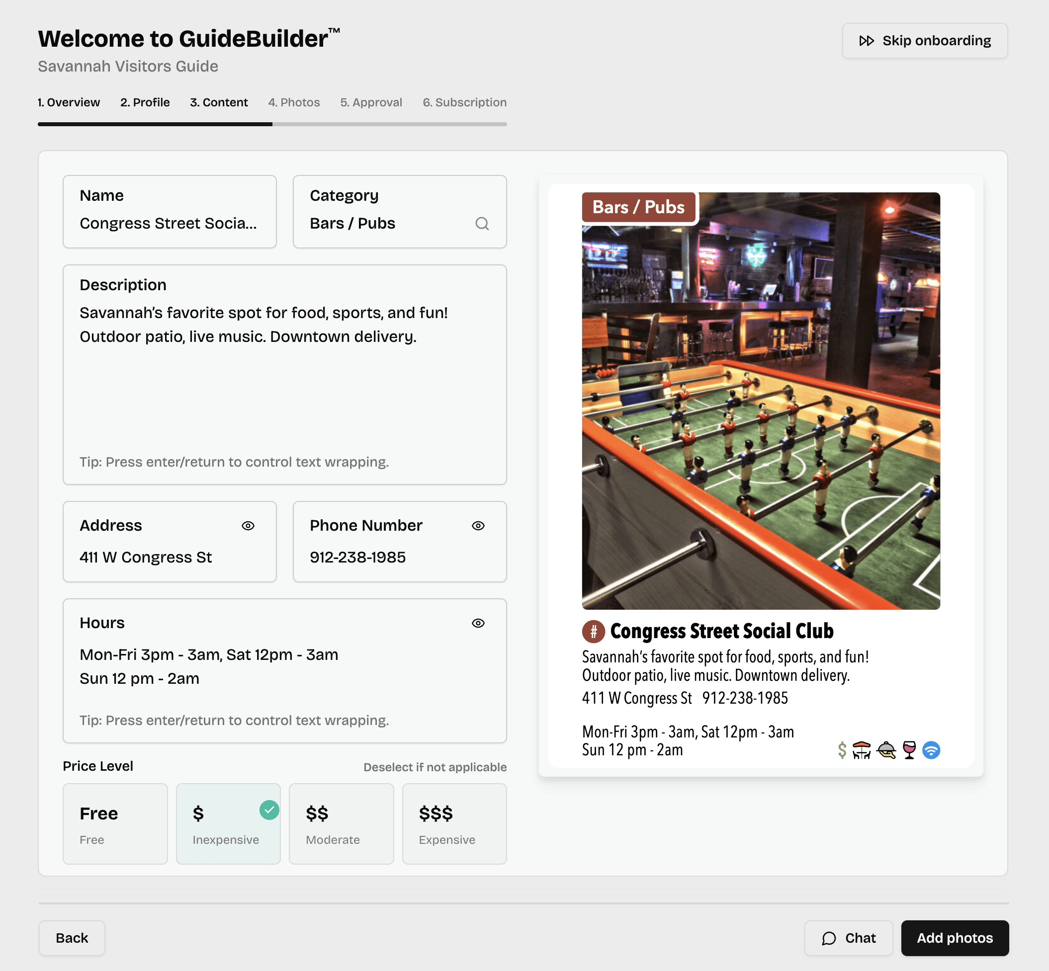Toggle Hours visibility eye icon

click(x=478, y=623)
